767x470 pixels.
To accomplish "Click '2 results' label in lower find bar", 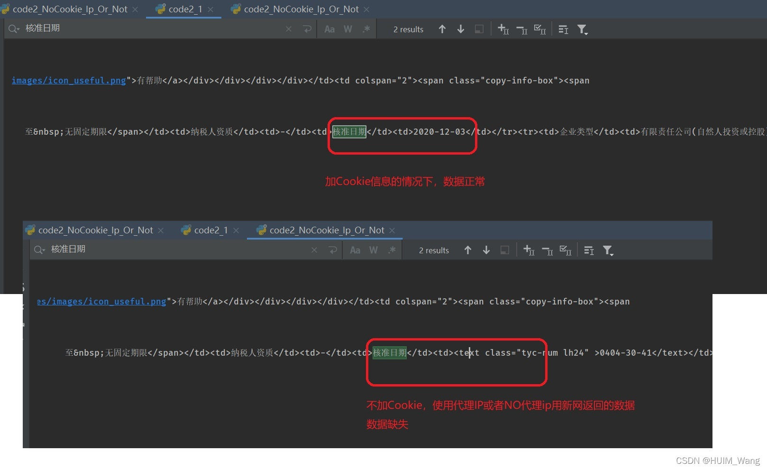I will [434, 250].
